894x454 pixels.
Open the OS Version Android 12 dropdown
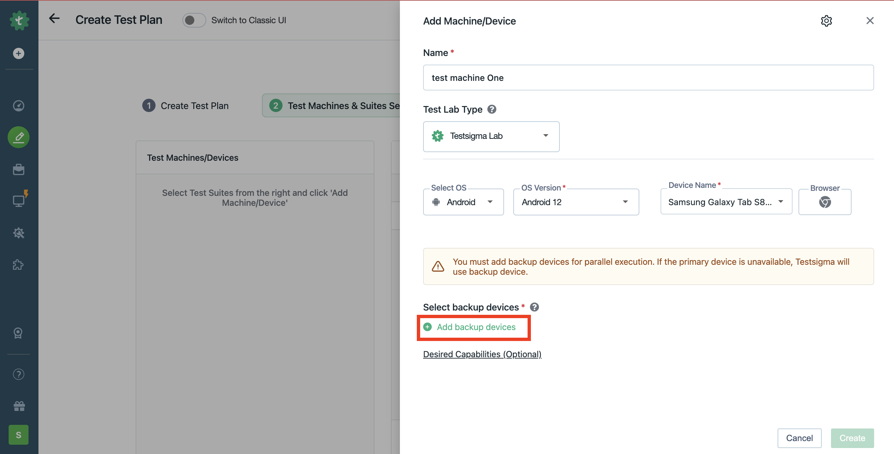pyautogui.click(x=576, y=202)
